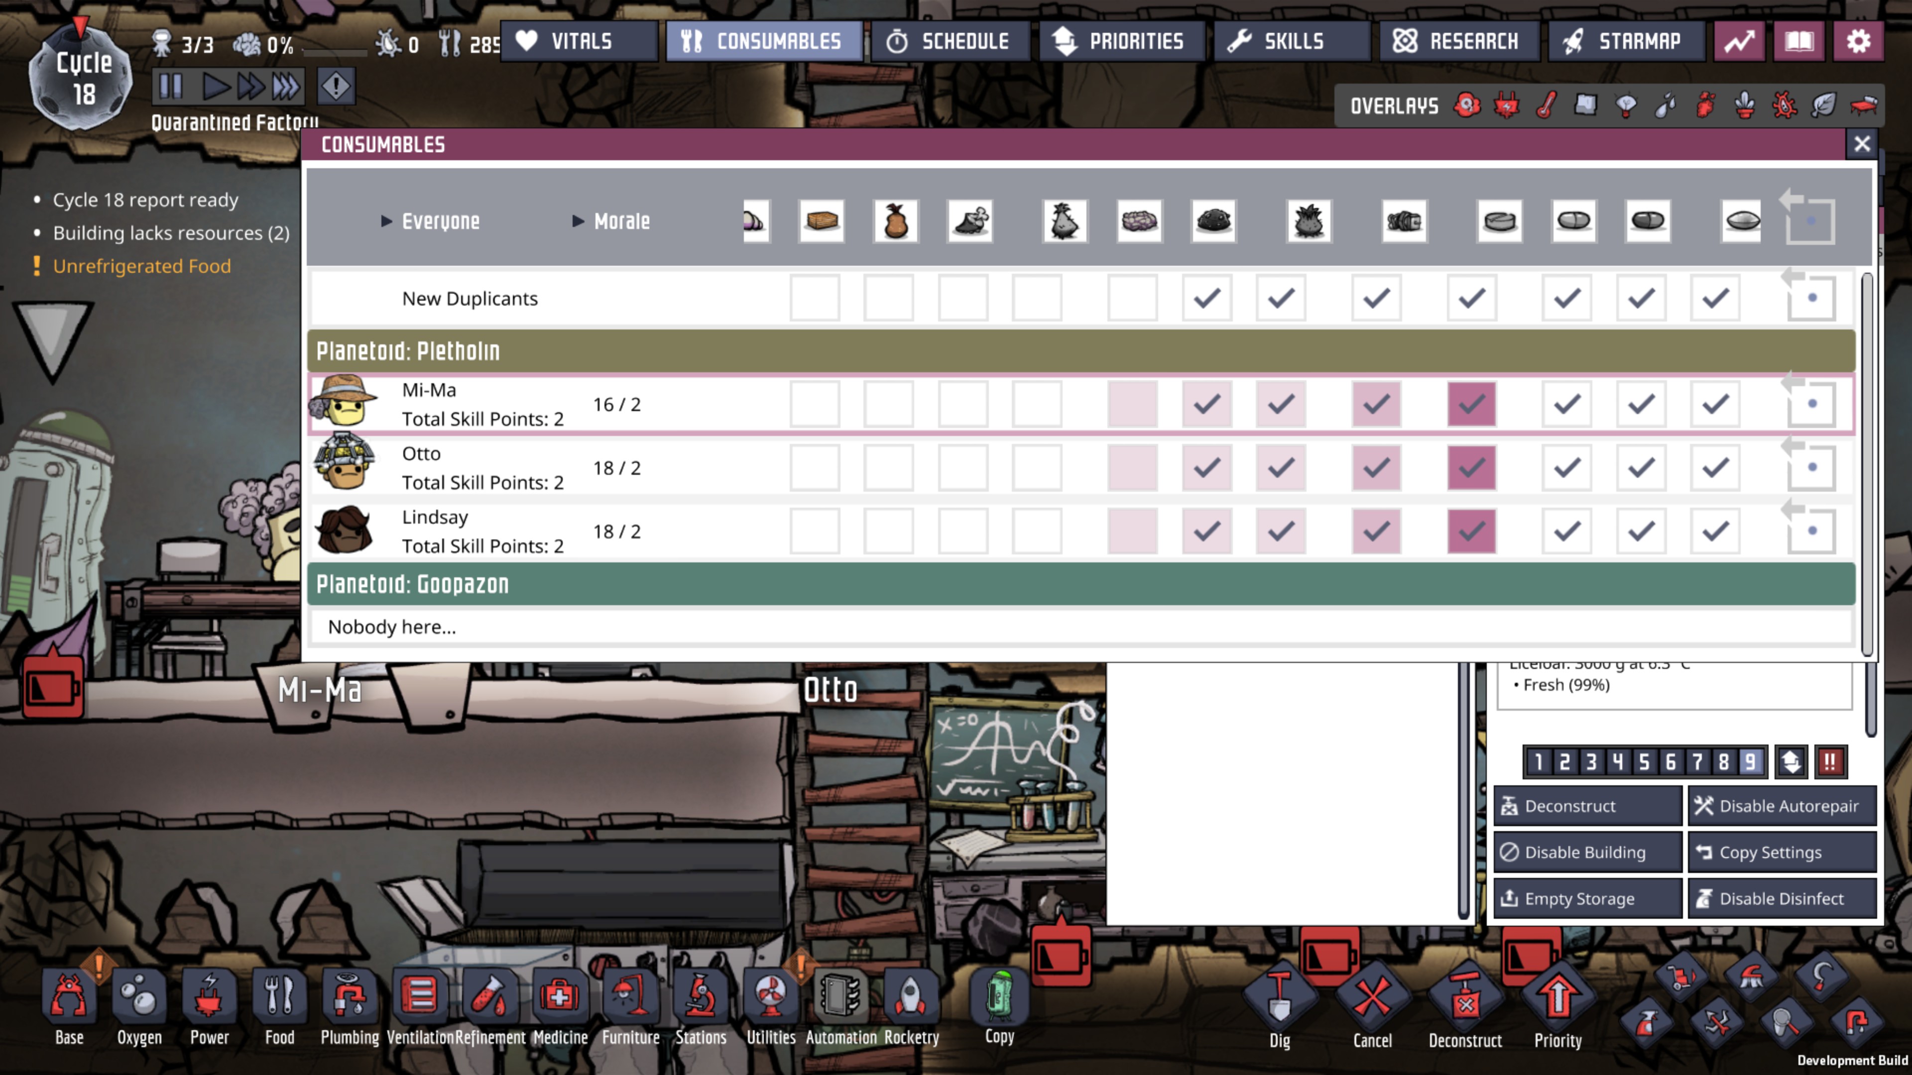Image resolution: width=1912 pixels, height=1075 pixels.
Task: Show the Power overlay
Action: point(1507,106)
